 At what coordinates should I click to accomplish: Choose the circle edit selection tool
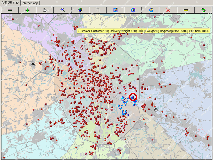pos(133,10)
